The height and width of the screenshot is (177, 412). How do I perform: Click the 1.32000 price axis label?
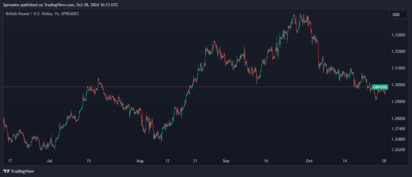(398, 51)
